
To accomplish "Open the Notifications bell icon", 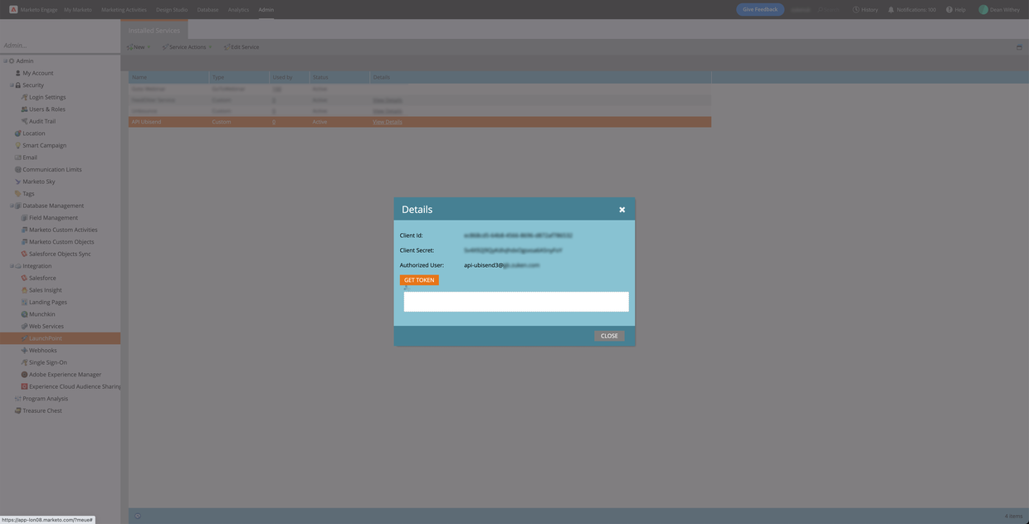I will [x=890, y=10].
